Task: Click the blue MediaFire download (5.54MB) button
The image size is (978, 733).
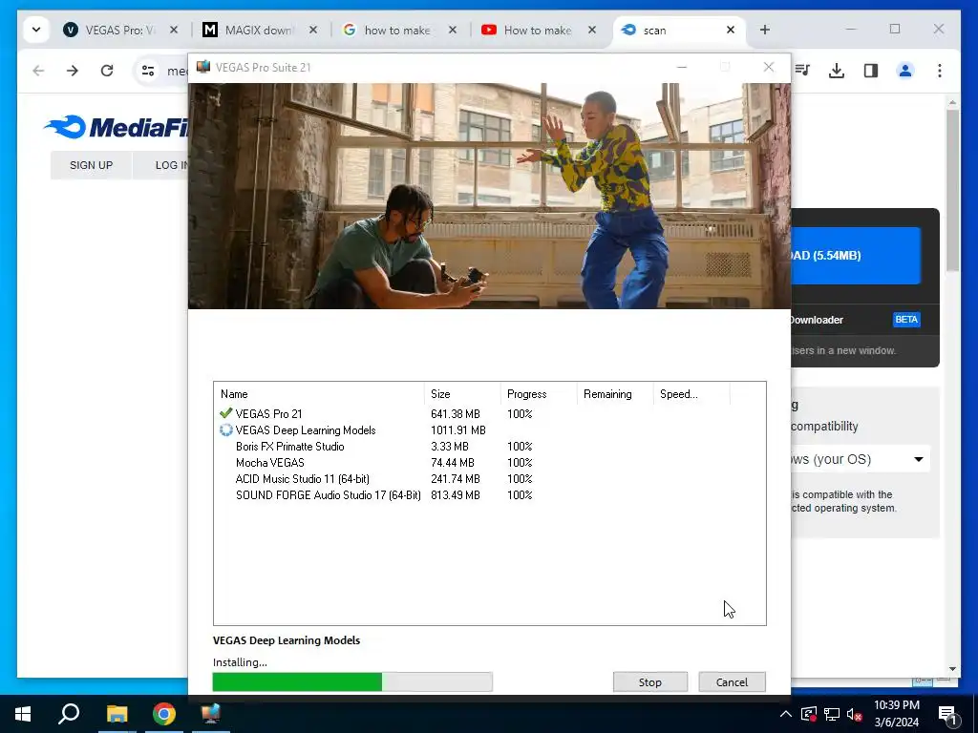Action: tap(856, 256)
